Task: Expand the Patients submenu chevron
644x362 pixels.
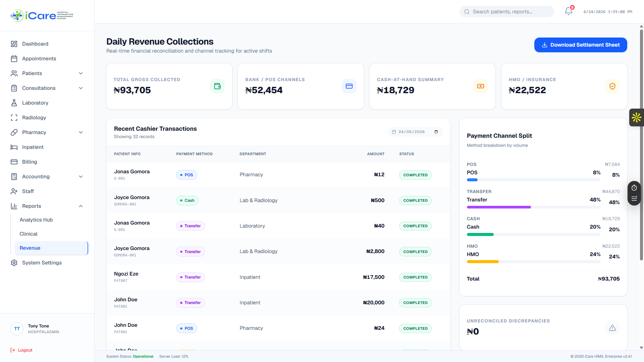Action: [x=81, y=73]
